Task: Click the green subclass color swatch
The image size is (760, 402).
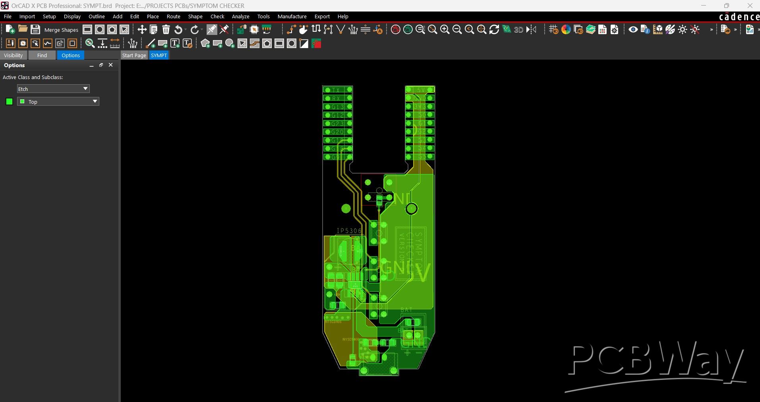Action: [10, 102]
